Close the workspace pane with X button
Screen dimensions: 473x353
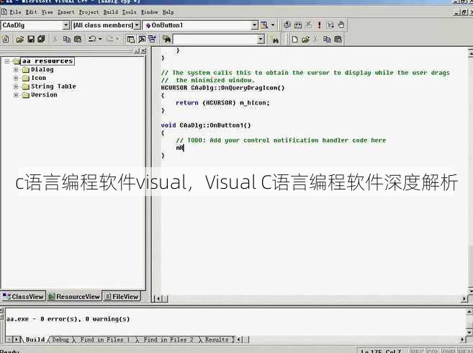(143, 50)
